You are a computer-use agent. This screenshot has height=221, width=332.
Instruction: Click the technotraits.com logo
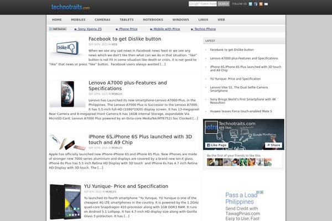pos(70,7)
